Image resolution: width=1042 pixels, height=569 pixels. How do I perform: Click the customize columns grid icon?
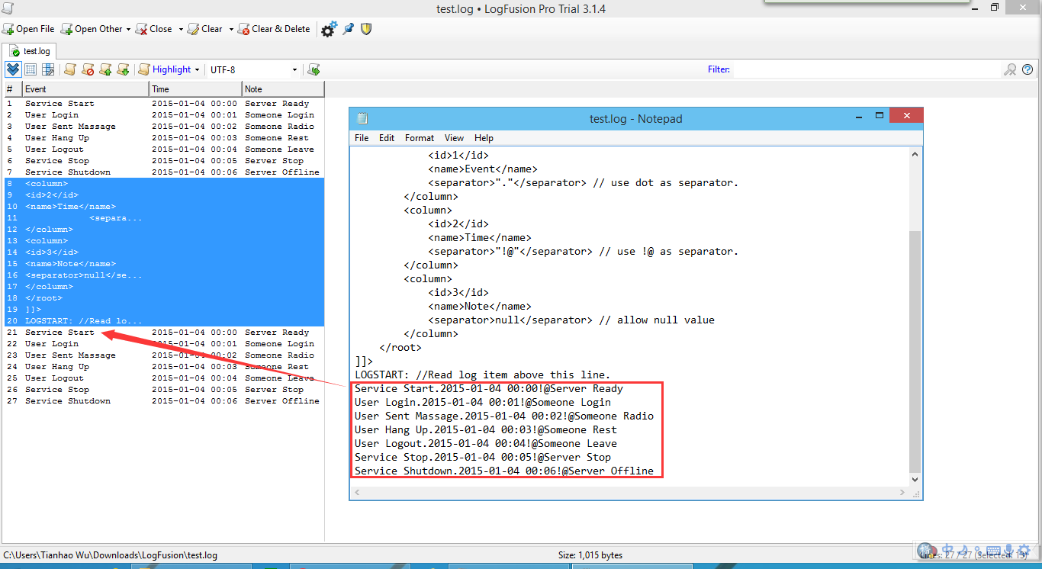[x=48, y=69]
